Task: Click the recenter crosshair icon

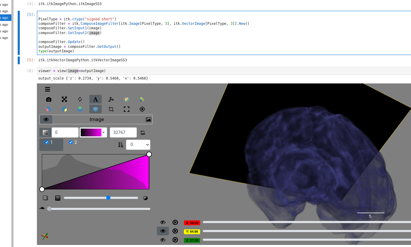Action: click(x=142, y=109)
